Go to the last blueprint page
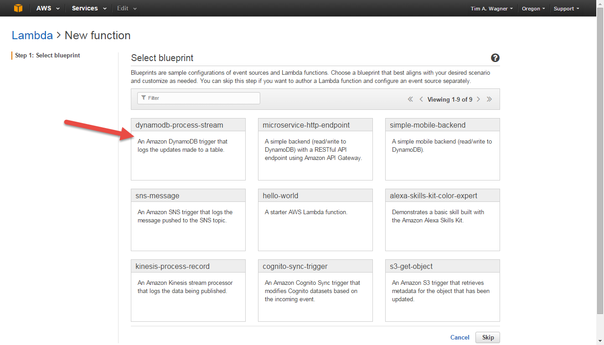 click(489, 99)
